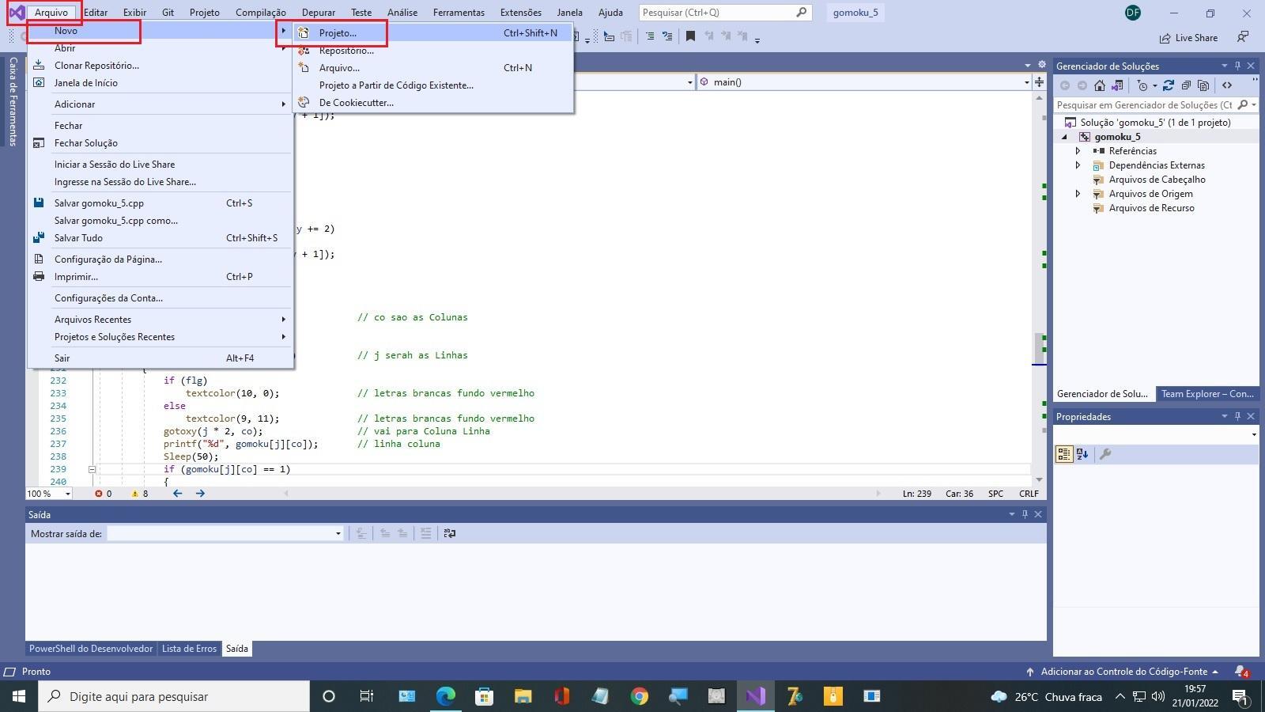Select Fechar Solução menu entry

tap(160, 143)
